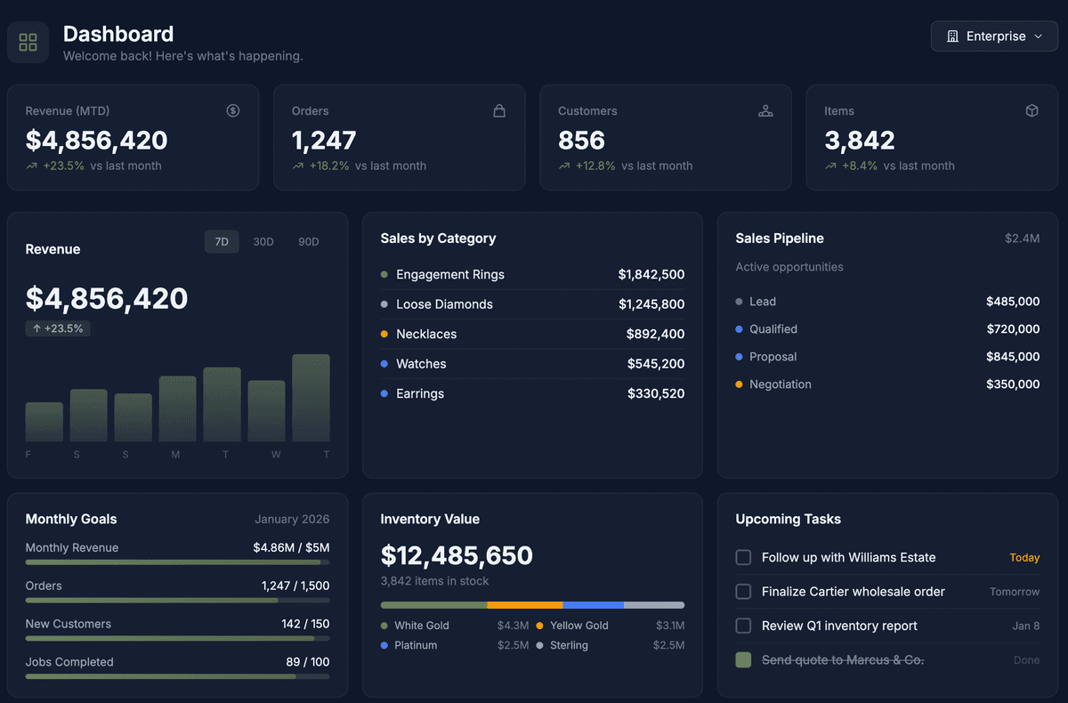The width and height of the screenshot is (1068, 703).
Task: Click the Proposal pipeline stage
Action: pos(887,357)
